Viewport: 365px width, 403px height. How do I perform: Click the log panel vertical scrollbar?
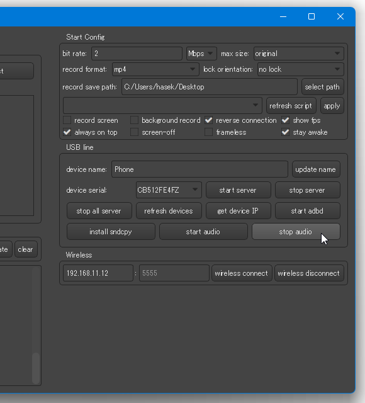pos(36,325)
